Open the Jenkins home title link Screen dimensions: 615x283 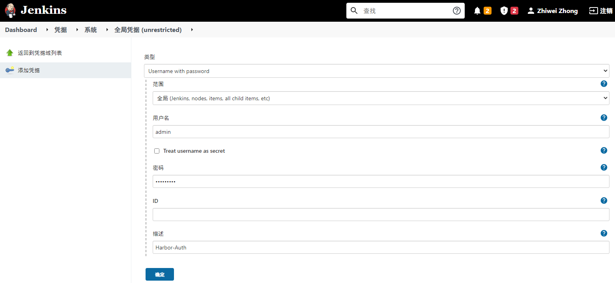coord(43,10)
